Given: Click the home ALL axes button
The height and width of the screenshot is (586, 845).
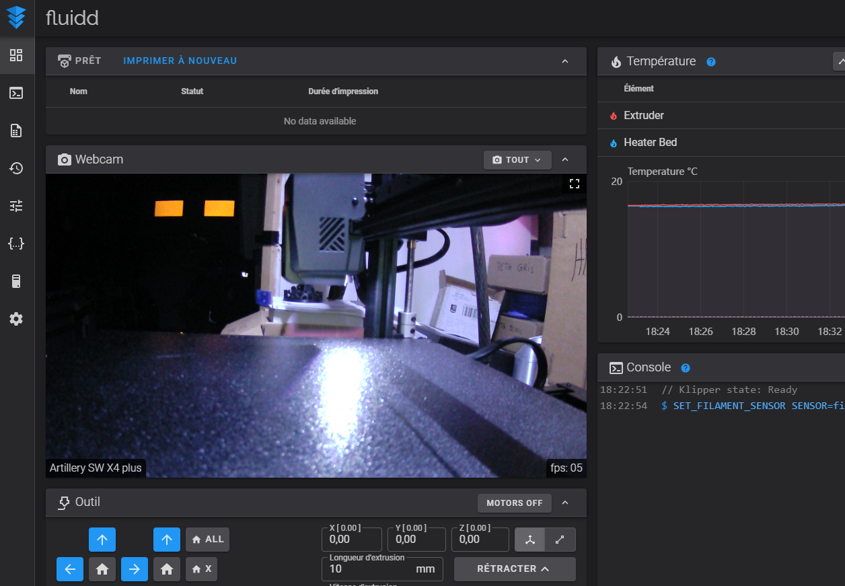Looking at the screenshot, I should (207, 540).
